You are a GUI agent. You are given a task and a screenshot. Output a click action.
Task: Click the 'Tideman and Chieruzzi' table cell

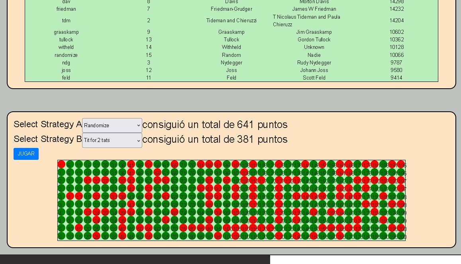click(231, 21)
